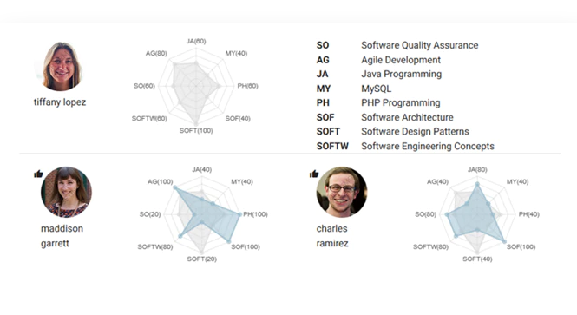The image size is (577, 315).
Task: Select Software Engineering Concepts legend entry
Action: pos(405,146)
